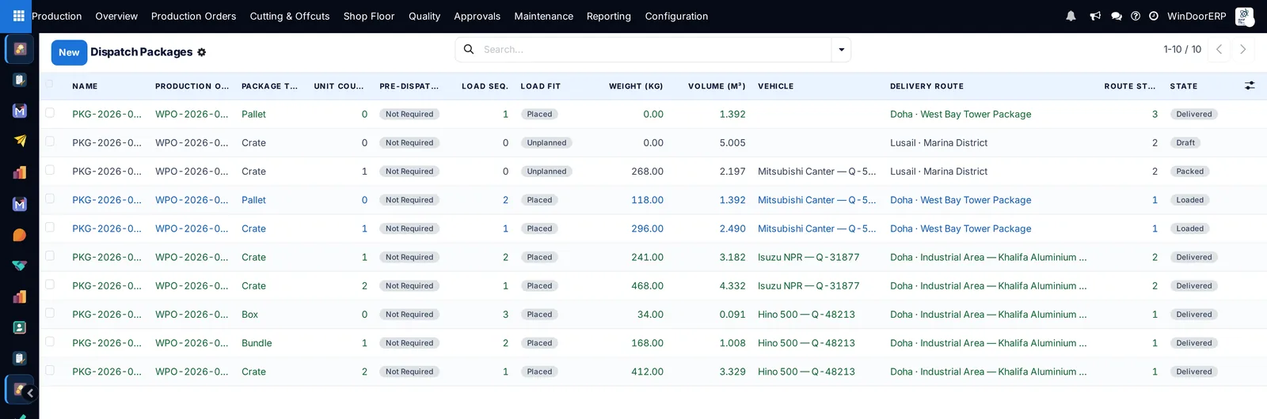
Task: Check the Box package row
Action: 50,313
